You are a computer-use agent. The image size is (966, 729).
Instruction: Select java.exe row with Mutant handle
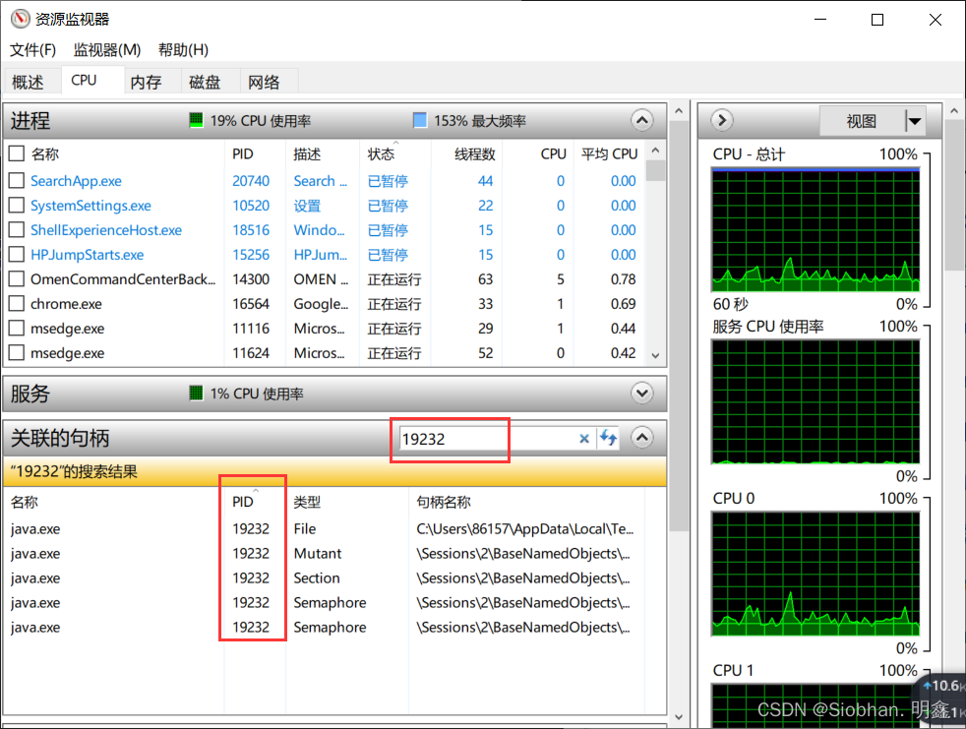point(326,553)
